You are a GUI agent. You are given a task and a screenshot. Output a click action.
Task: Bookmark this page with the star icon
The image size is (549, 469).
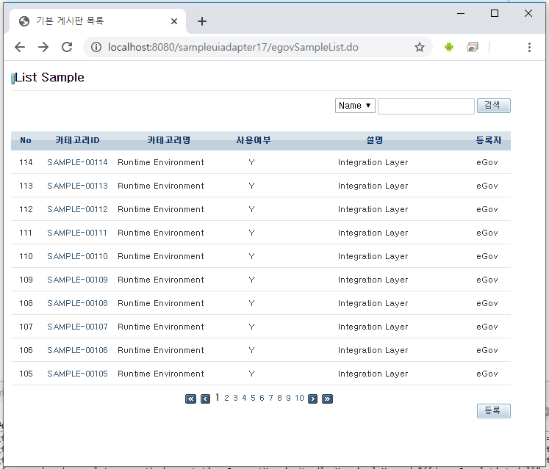[420, 47]
